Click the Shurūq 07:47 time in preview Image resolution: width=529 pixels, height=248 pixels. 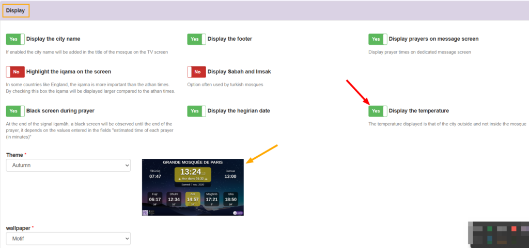155,174
